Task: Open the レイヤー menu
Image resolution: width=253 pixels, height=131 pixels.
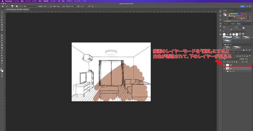Action: tap(35, 1)
